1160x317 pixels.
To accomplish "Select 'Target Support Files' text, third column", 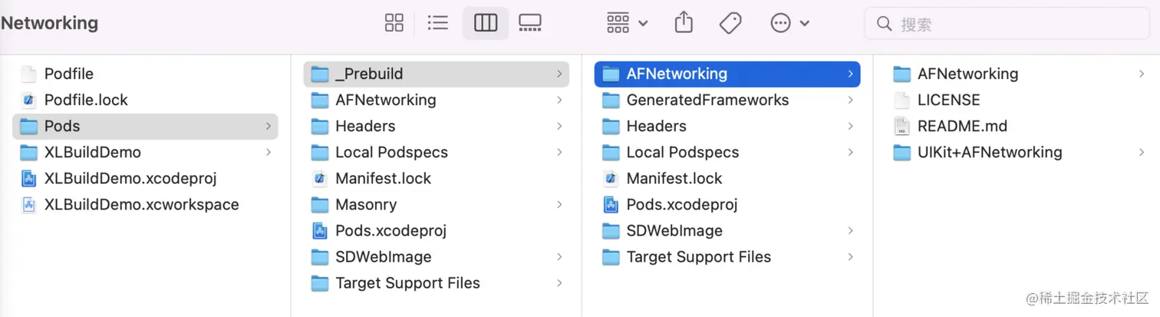I will 699,256.
